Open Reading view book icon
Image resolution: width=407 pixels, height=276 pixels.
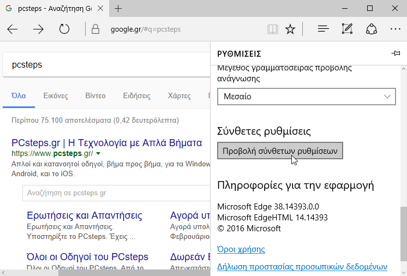click(x=273, y=29)
